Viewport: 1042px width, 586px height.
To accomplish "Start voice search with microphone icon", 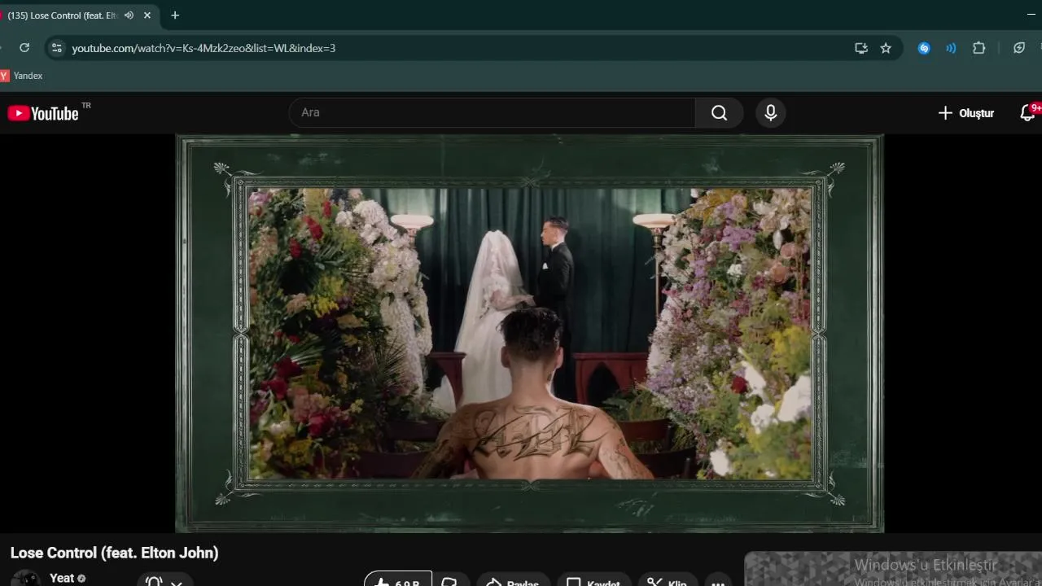I will [770, 113].
